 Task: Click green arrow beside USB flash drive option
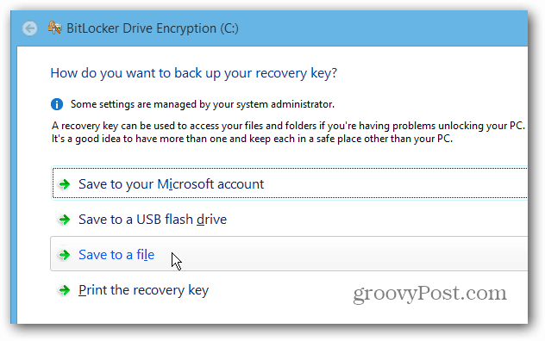65,220
